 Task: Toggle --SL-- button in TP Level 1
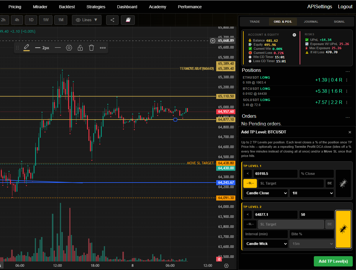tap(250, 183)
